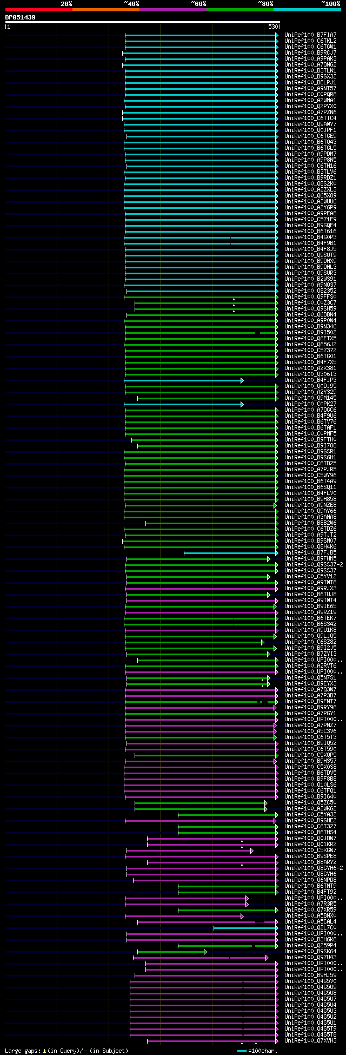Open hit UniRef100_B9FNT7
The height and width of the screenshot is (1055, 346).
(310, 701)
